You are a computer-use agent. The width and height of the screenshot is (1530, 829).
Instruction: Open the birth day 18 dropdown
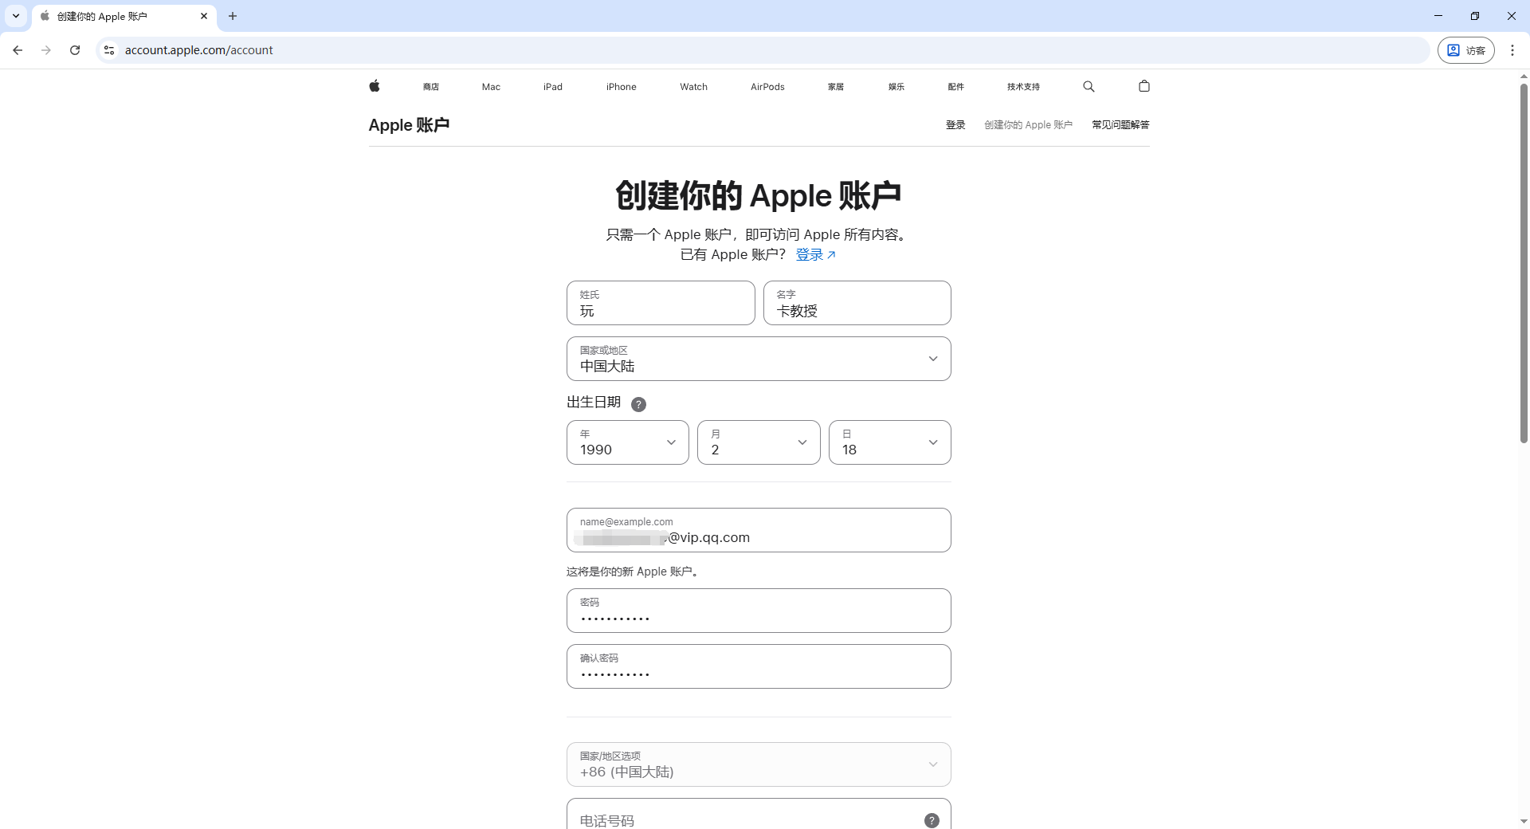890,442
